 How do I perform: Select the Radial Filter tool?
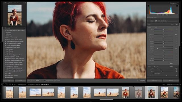tap(162, 21)
